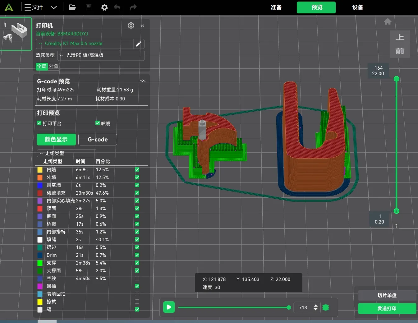Increase the step counter value
The image size is (418, 323).
[316, 306]
